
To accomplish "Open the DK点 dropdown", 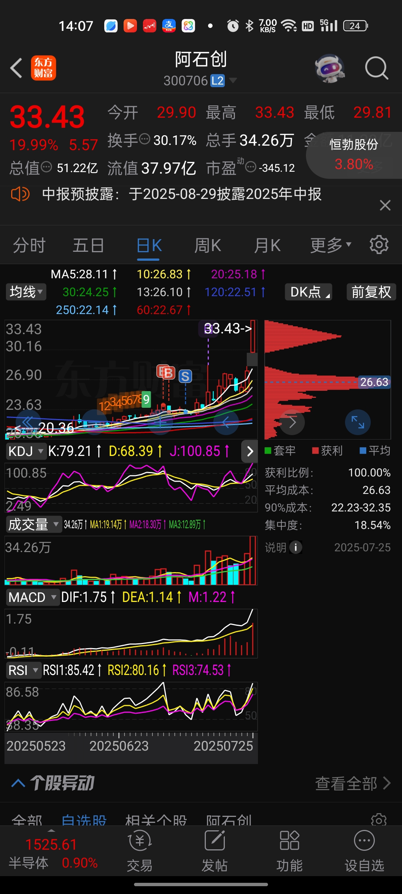I will click(x=308, y=292).
